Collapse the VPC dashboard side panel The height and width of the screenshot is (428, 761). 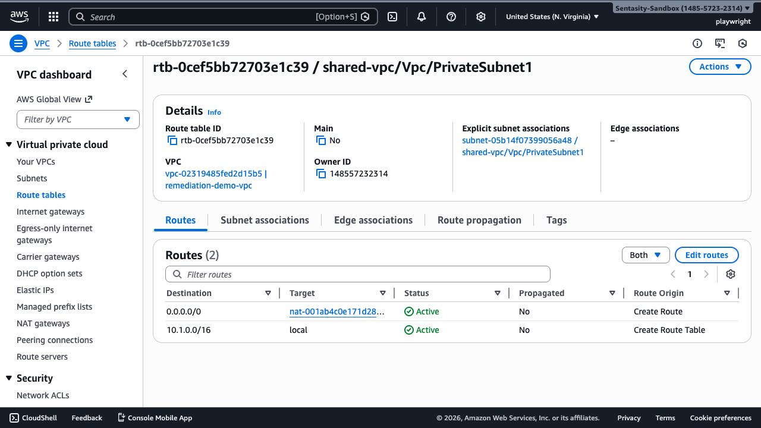point(125,74)
